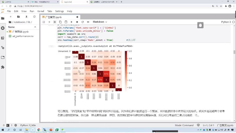Click the Python 3 kernel name button
This screenshot has width=236, height=133.
226,22
